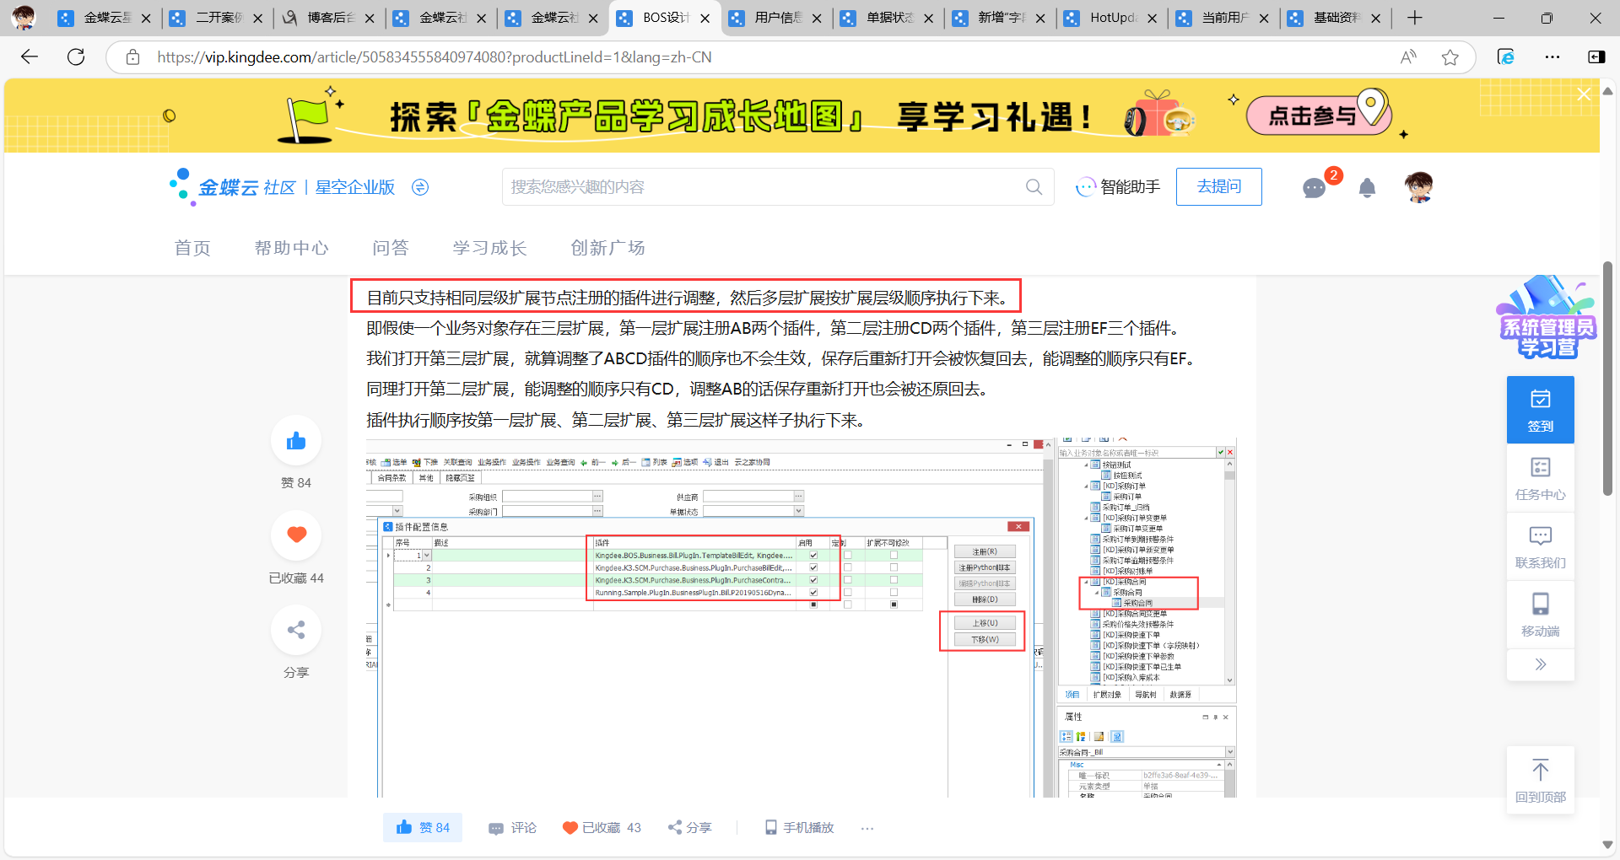
Task: Close the 当前用户 browser tab
Action: pos(1264,18)
